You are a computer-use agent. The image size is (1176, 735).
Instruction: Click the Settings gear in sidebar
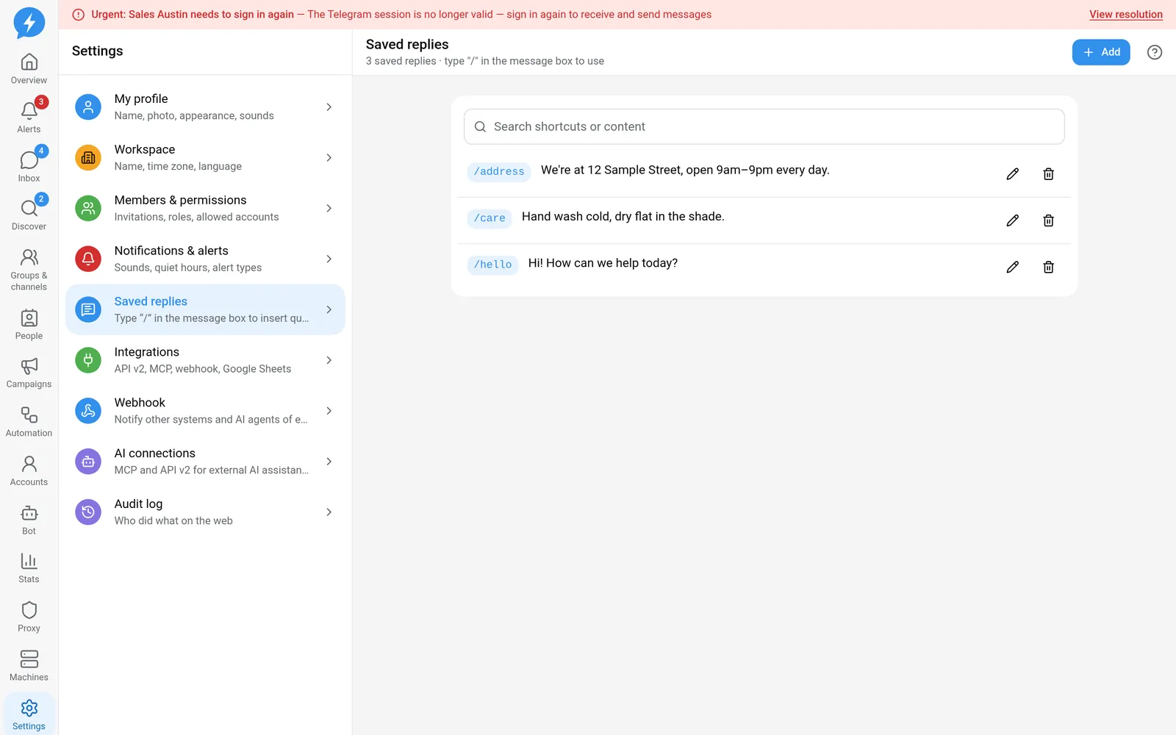[x=29, y=715]
